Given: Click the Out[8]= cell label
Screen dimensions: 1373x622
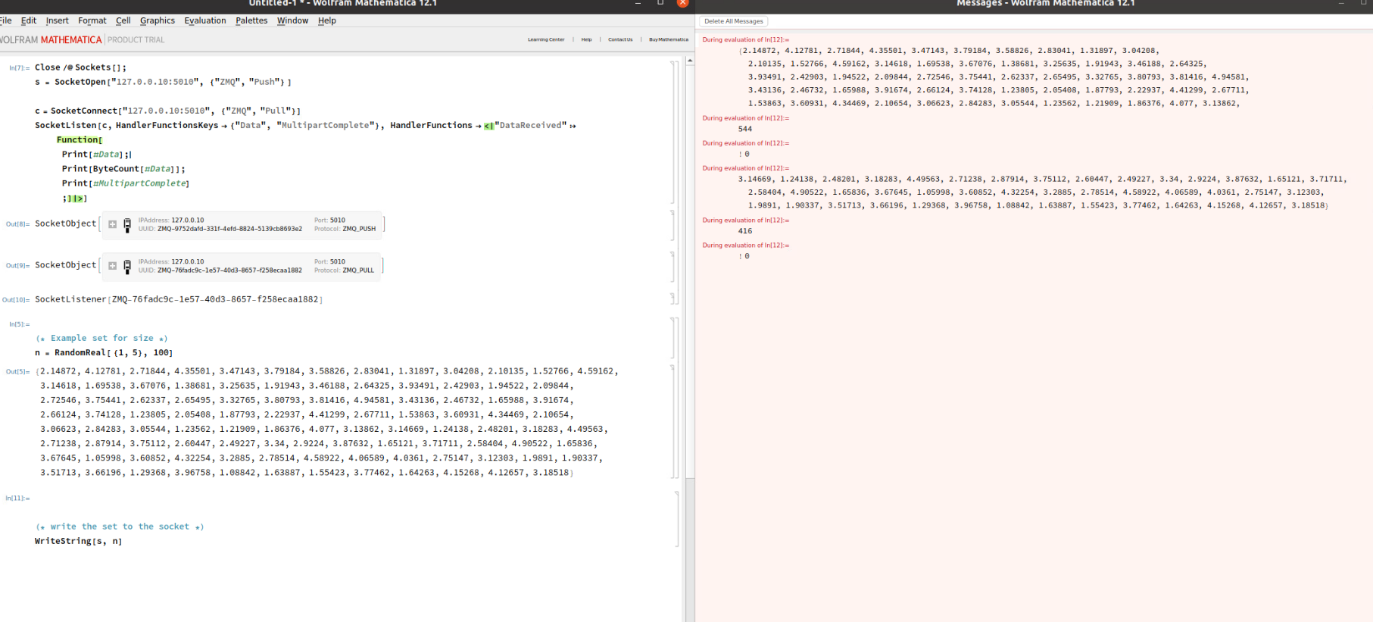Looking at the screenshot, I should (x=17, y=224).
